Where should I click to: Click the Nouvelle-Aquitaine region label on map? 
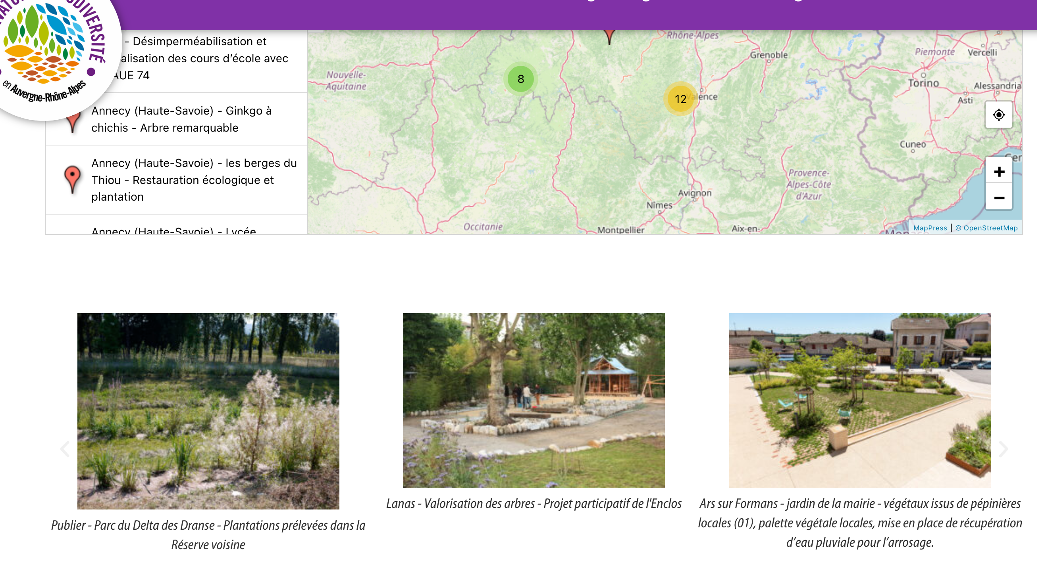pyautogui.click(x=346, y=80)
